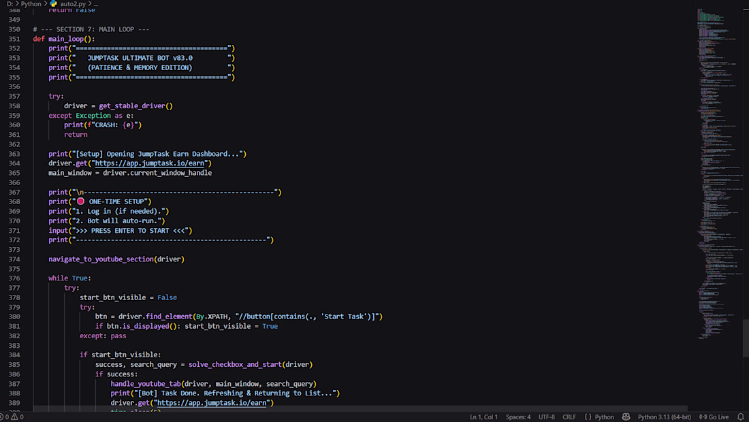Follow the jumptask.io/earn link on line 389
The width and height of the screenshot is (749, 422).
coord(212,403)
